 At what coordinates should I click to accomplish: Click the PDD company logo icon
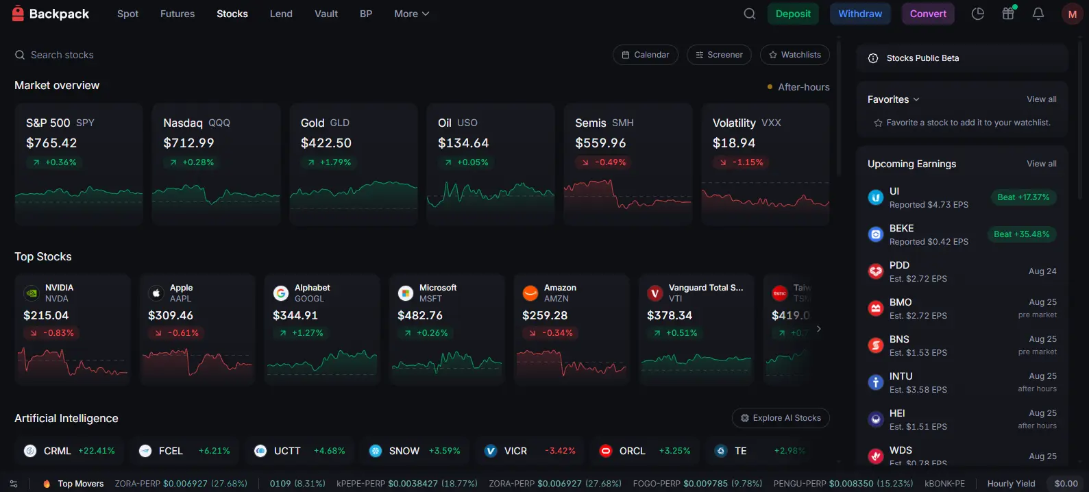click(x=876, y=271)
